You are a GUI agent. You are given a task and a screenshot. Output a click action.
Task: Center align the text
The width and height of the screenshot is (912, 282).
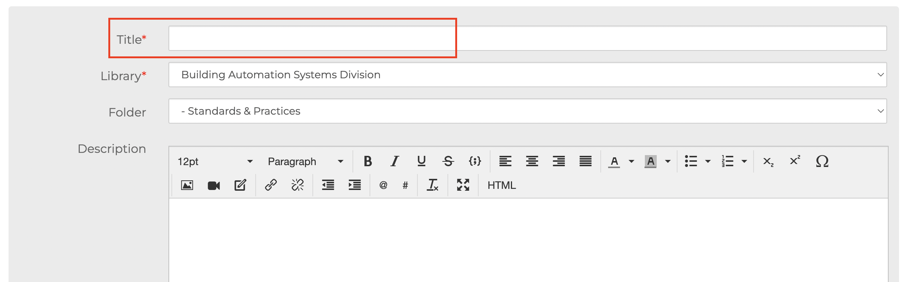pos(532,161)
